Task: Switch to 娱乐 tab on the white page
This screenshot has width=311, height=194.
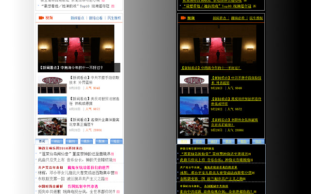Action: 86,141
